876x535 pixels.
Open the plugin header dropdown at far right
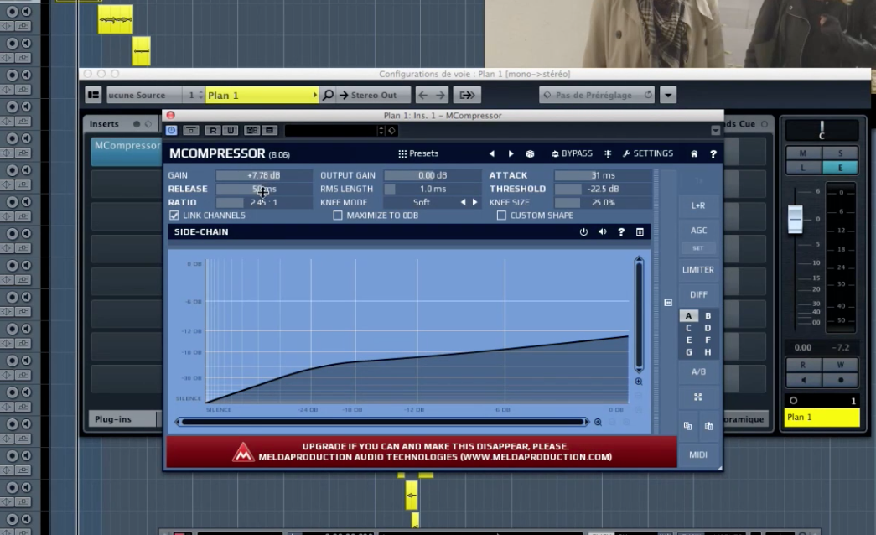715,130
